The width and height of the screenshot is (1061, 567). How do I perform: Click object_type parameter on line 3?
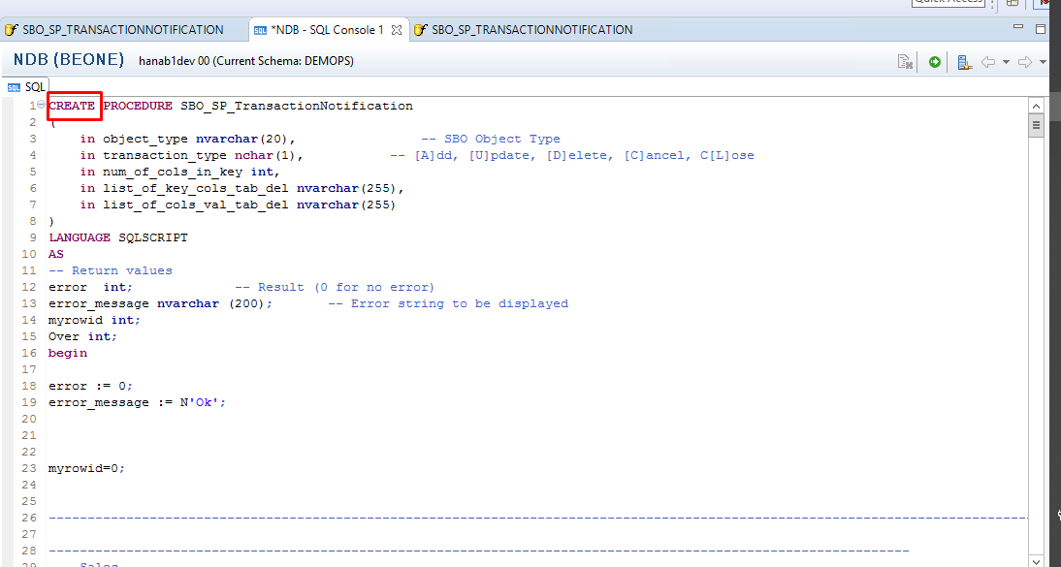[x=145, y=139]
